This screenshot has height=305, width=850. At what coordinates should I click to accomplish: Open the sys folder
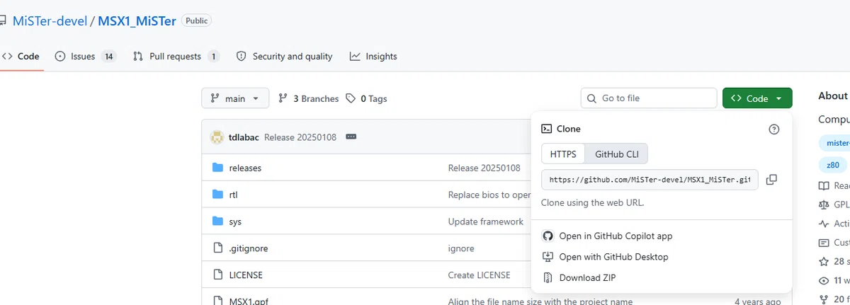(x=235, y=221)
